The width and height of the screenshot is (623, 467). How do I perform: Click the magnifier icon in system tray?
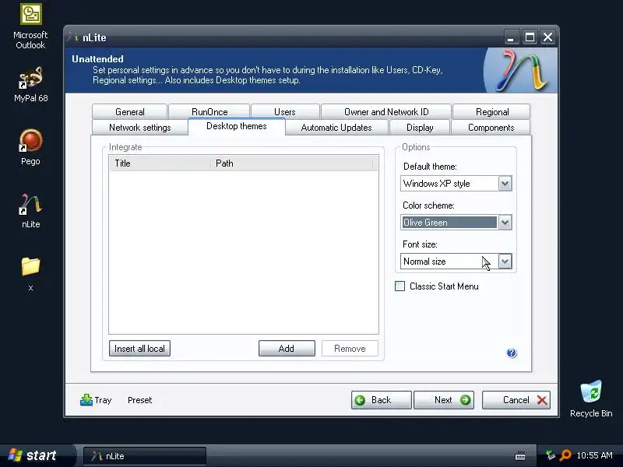[565, 455]
